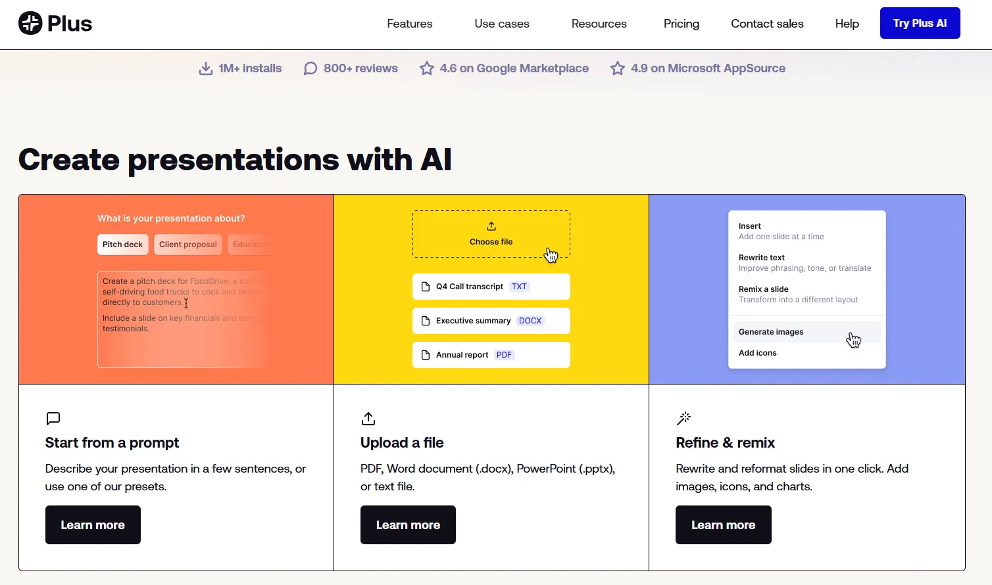Click the speech bubble icon beside 800+ reviews

tap(310, 68)
